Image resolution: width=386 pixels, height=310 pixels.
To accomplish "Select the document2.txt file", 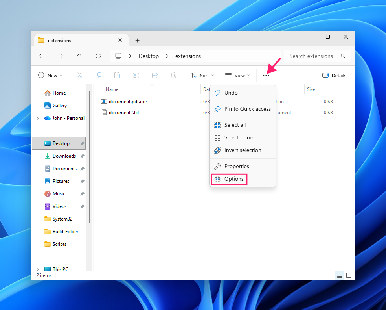I will [x=124, y=112].
